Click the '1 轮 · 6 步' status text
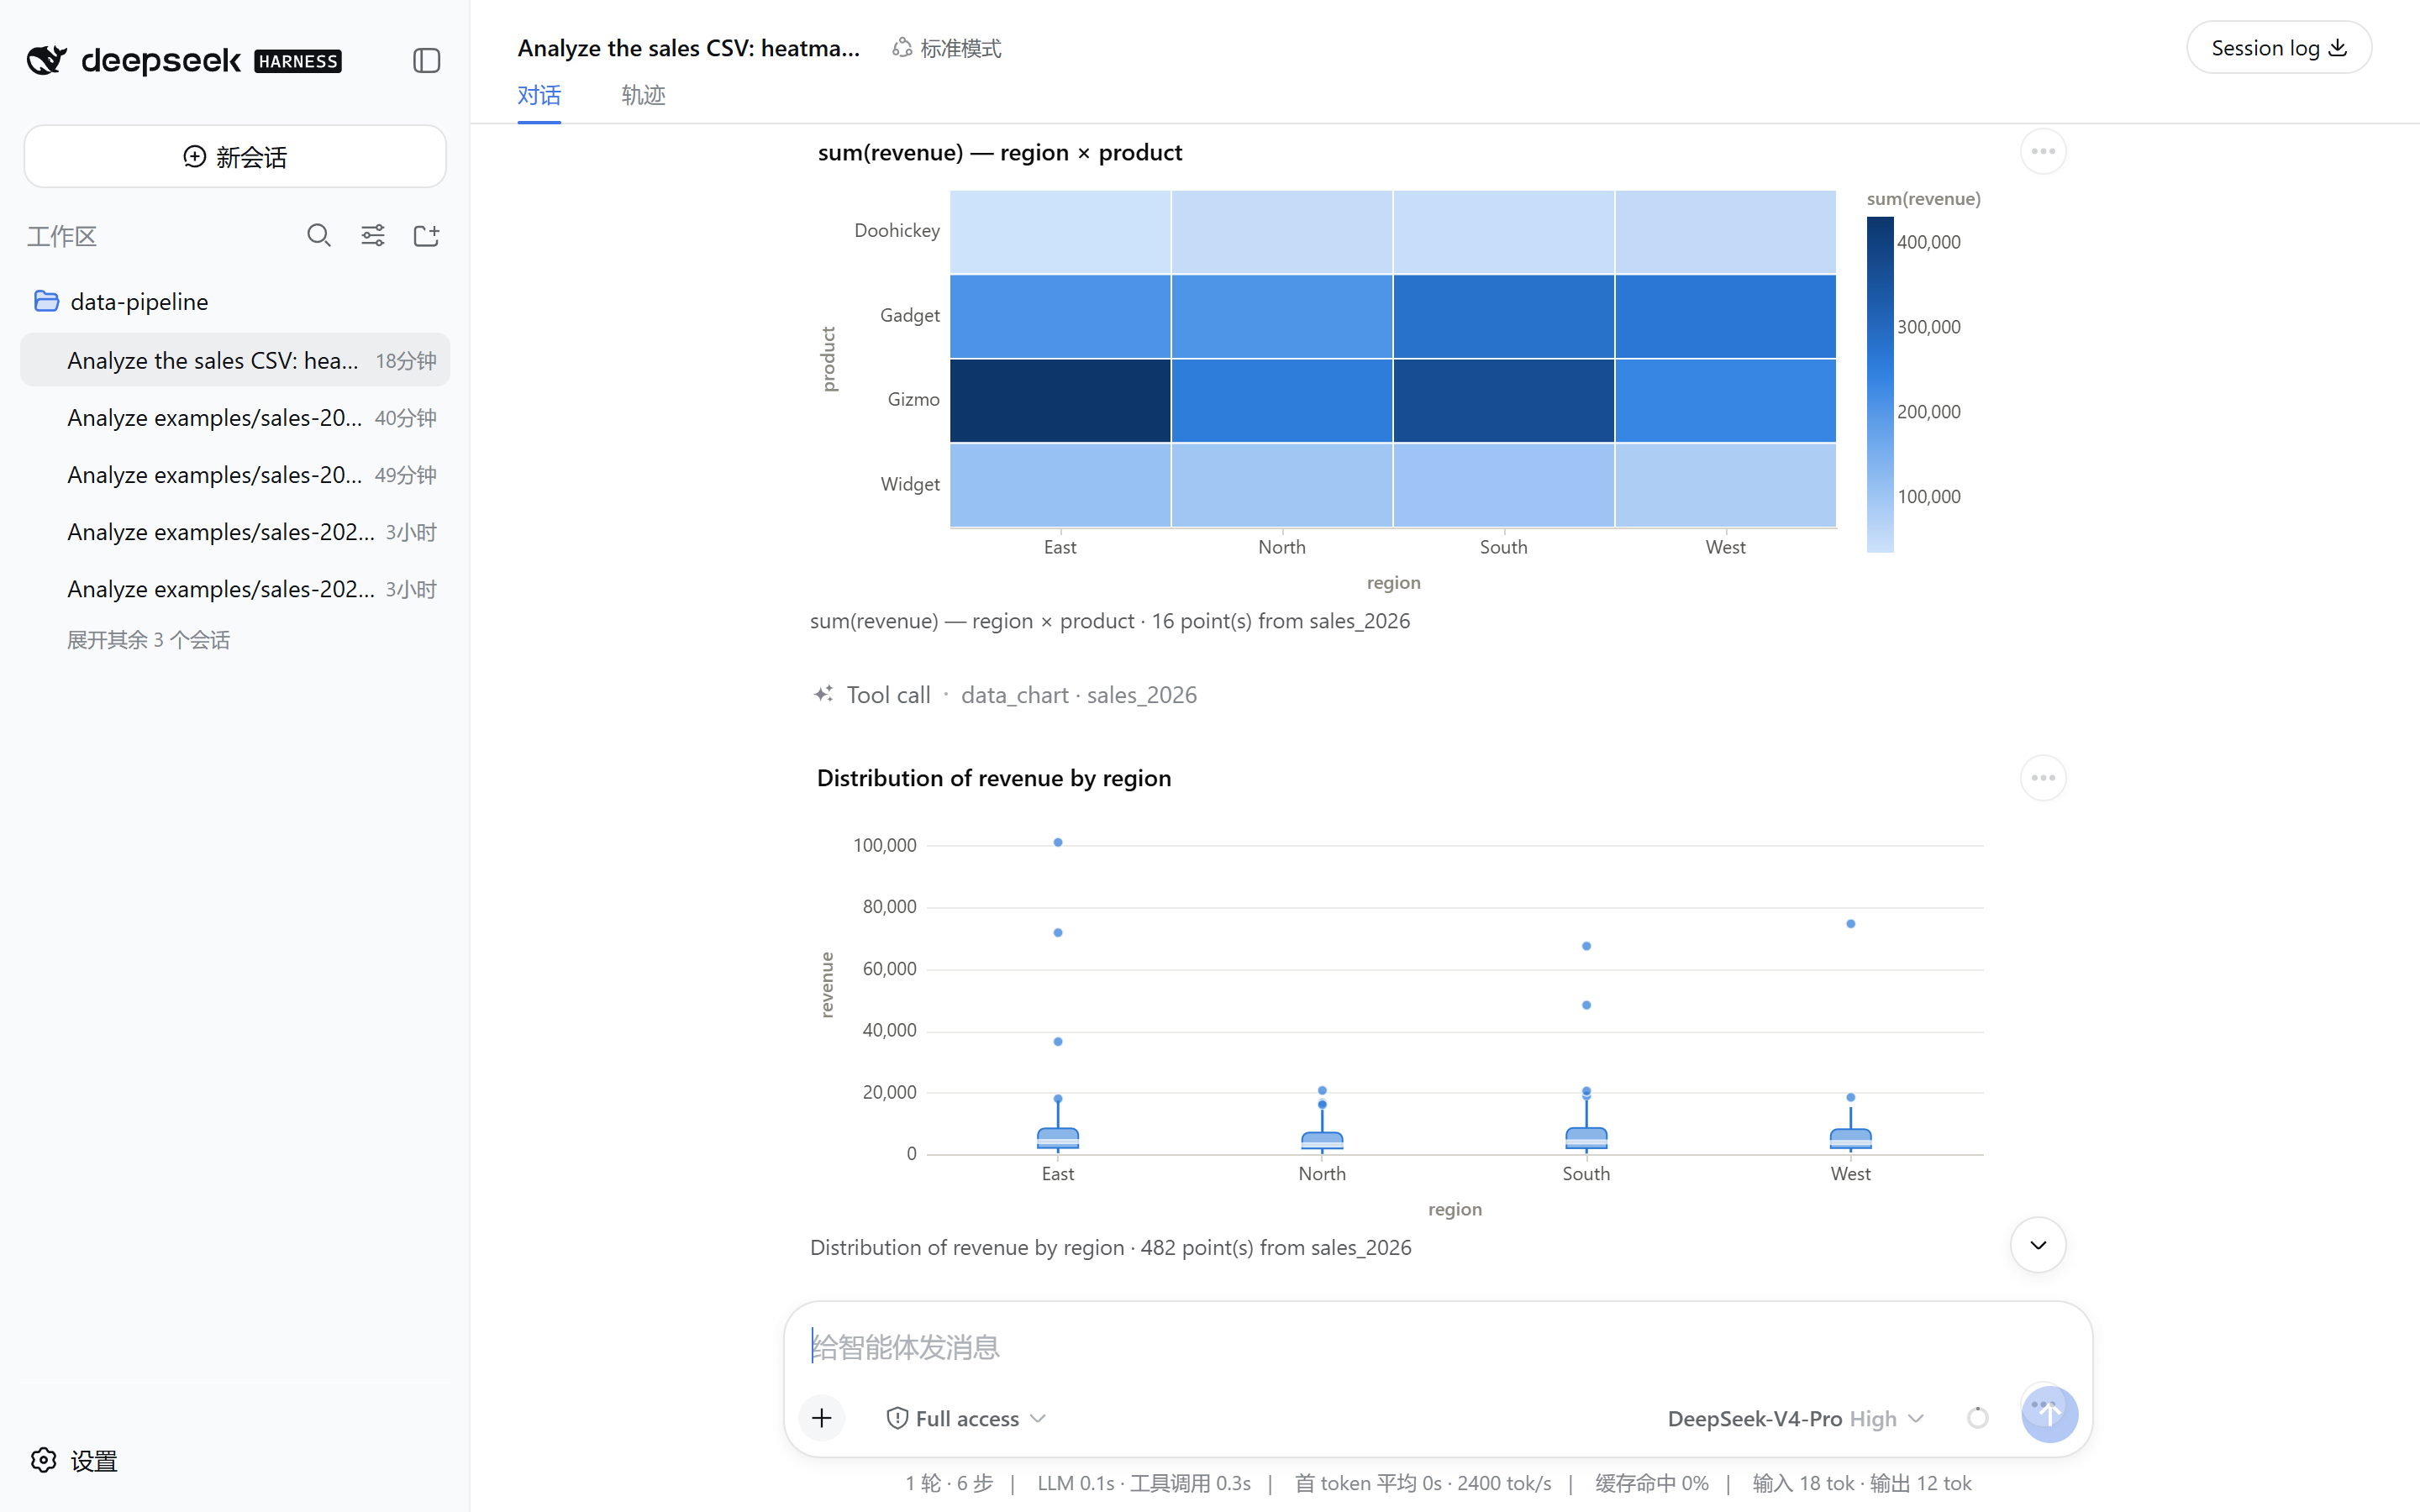The width and height of the screenshot is (2420, 1512). [x=949, y=1483]
